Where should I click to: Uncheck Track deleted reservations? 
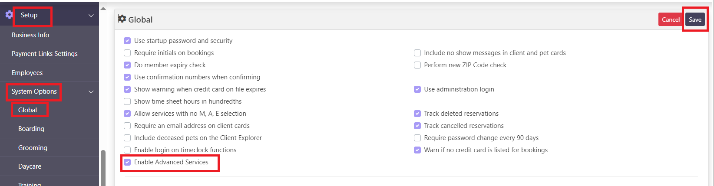pos(417,114)
